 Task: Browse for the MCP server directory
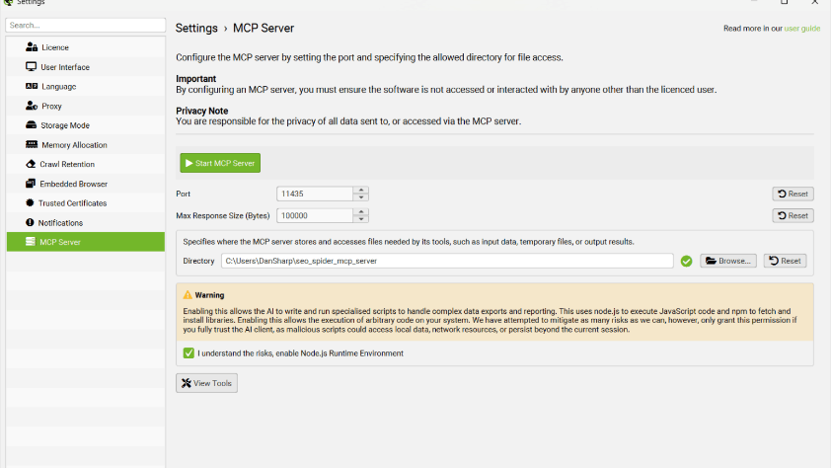coord(728,261)
